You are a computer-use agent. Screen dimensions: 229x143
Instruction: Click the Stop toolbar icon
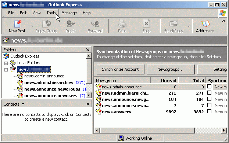pyautogui.click(x=146, y=23)
